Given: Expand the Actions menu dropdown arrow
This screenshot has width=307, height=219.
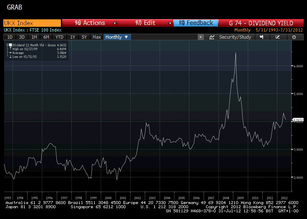Looking at the screenshot, I should coord(113,23).
